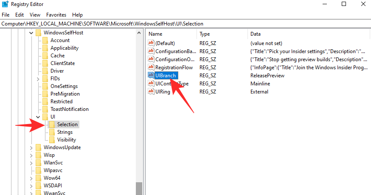
Task: Open the View menu
Action: pos(35,15)
